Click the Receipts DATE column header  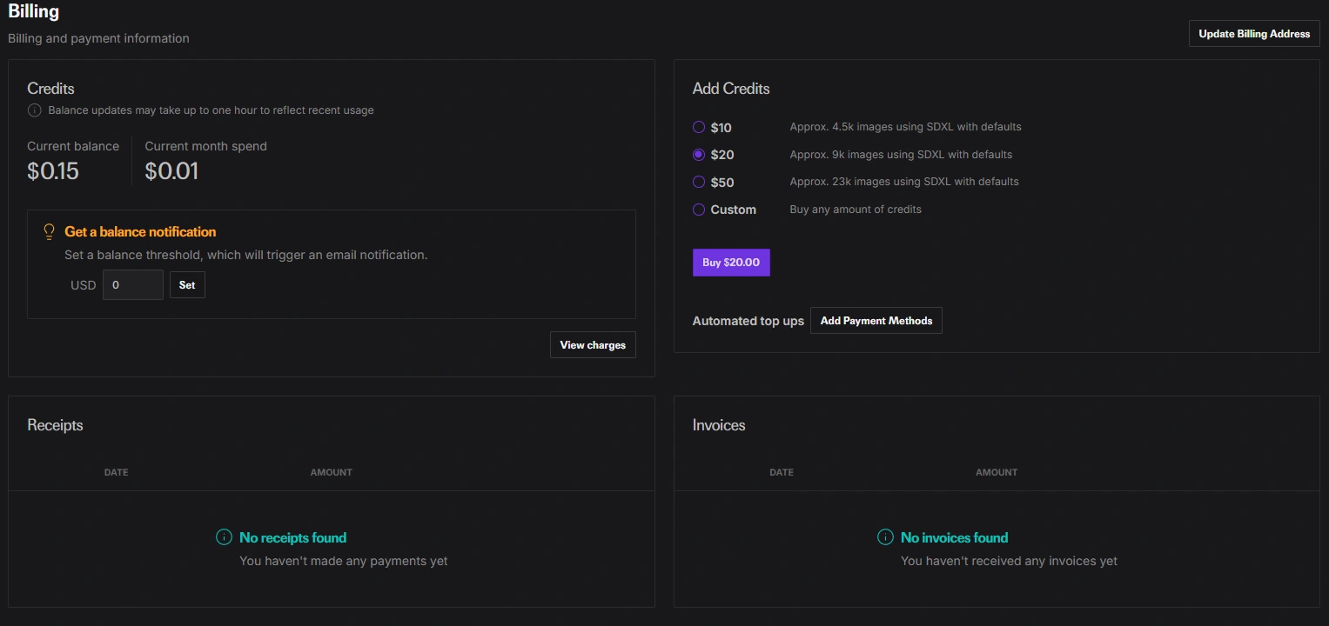(x=116, y=472)
